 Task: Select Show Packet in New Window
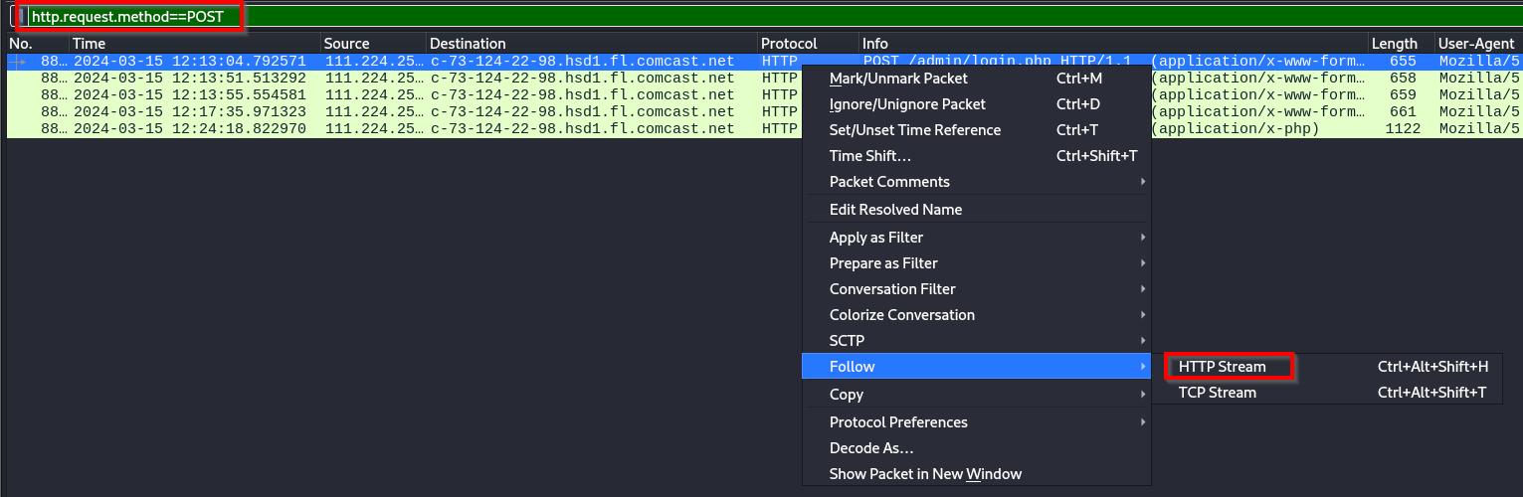925,474
